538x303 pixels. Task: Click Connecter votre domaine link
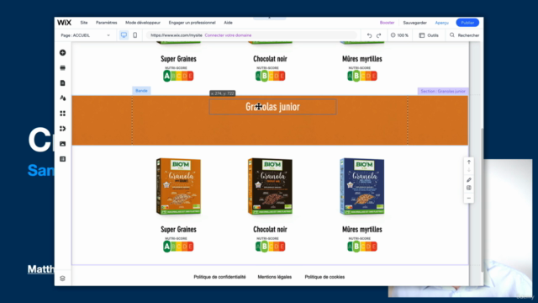228,35
